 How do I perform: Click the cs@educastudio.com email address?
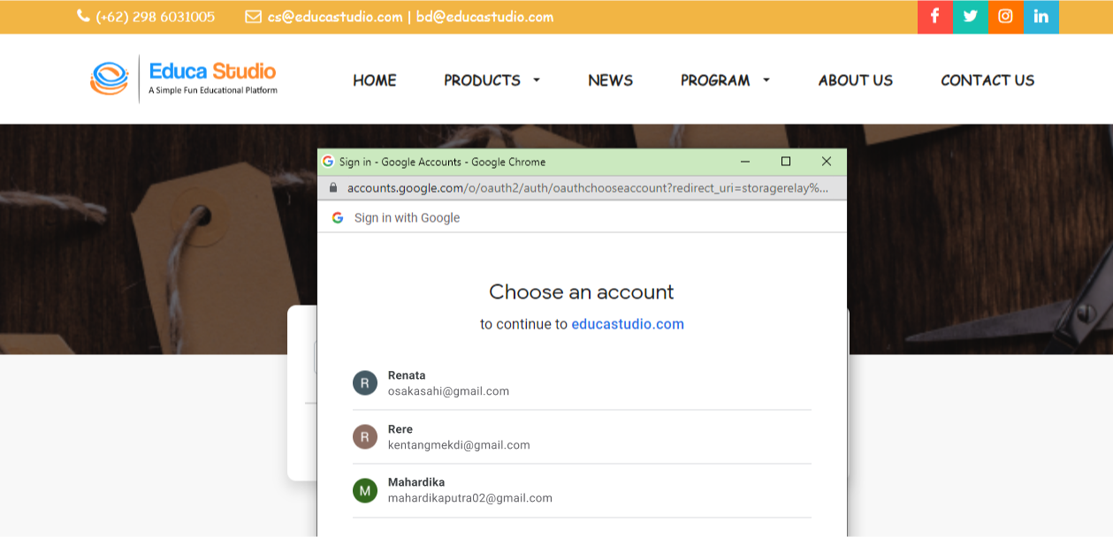335,17
